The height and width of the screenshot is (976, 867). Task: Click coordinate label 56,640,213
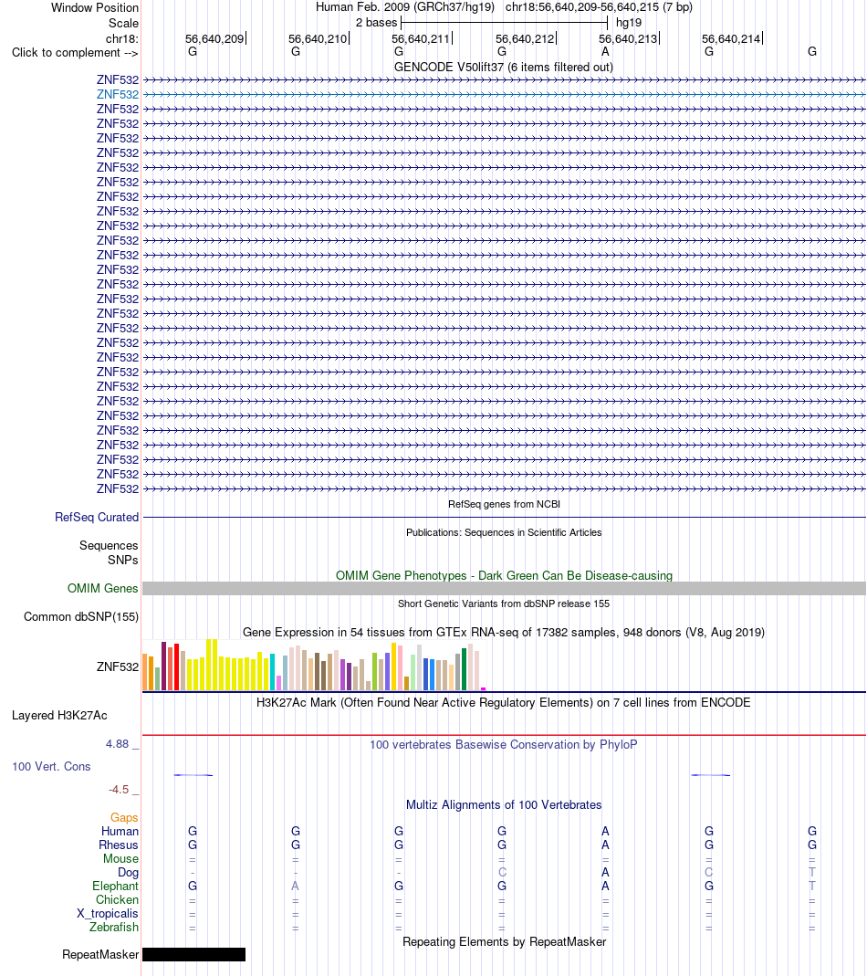pyautogui.click(x=628, y=38)
